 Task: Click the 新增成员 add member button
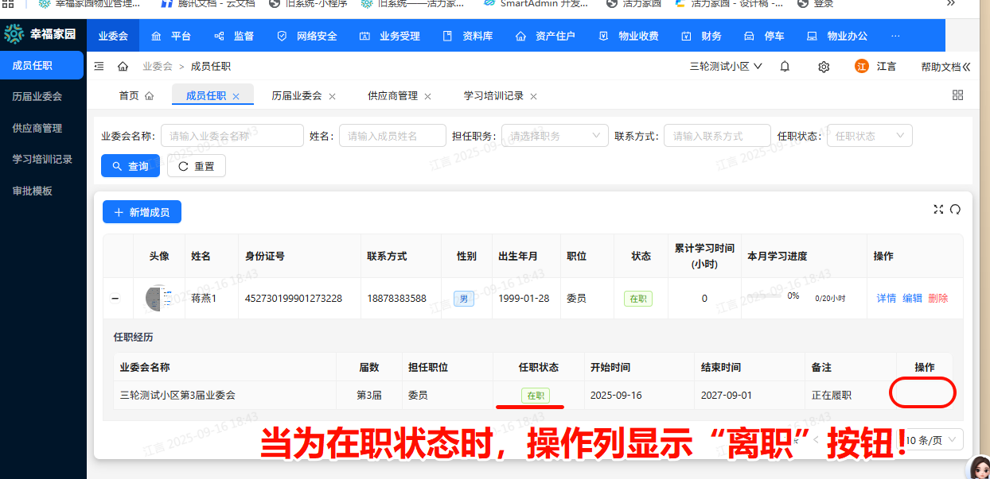click(142, 211)
